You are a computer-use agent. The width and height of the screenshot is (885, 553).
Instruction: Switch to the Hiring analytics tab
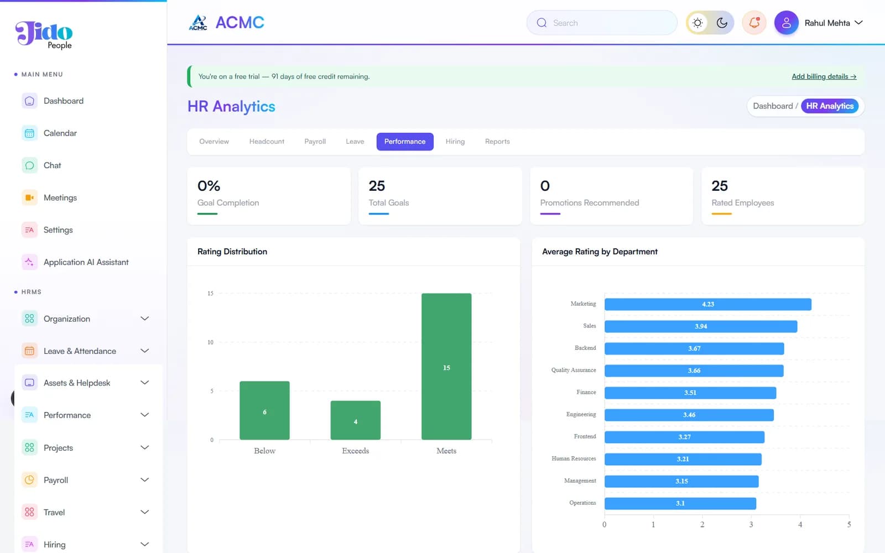(x=455, y=142)
